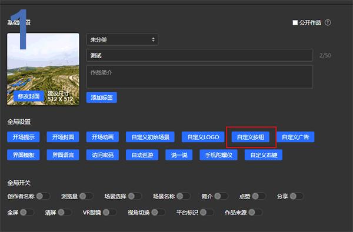Click the 全局开关 section heading

pyautogui.click(x=19, y=183)
